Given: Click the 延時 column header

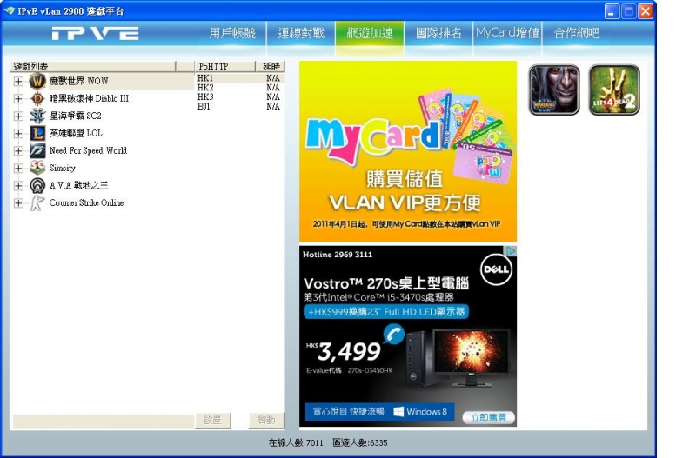Looking at the screenshot, I should click(271, 67).
